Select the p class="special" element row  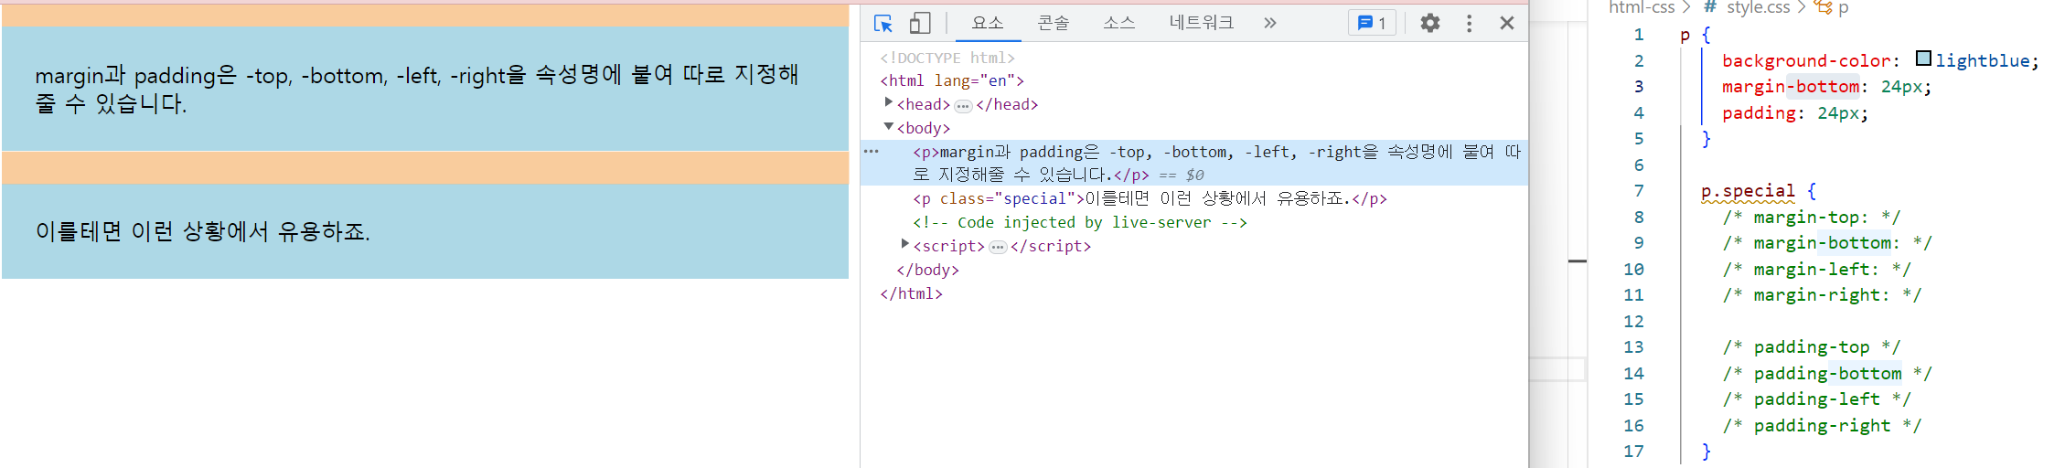pos(1150,198)
